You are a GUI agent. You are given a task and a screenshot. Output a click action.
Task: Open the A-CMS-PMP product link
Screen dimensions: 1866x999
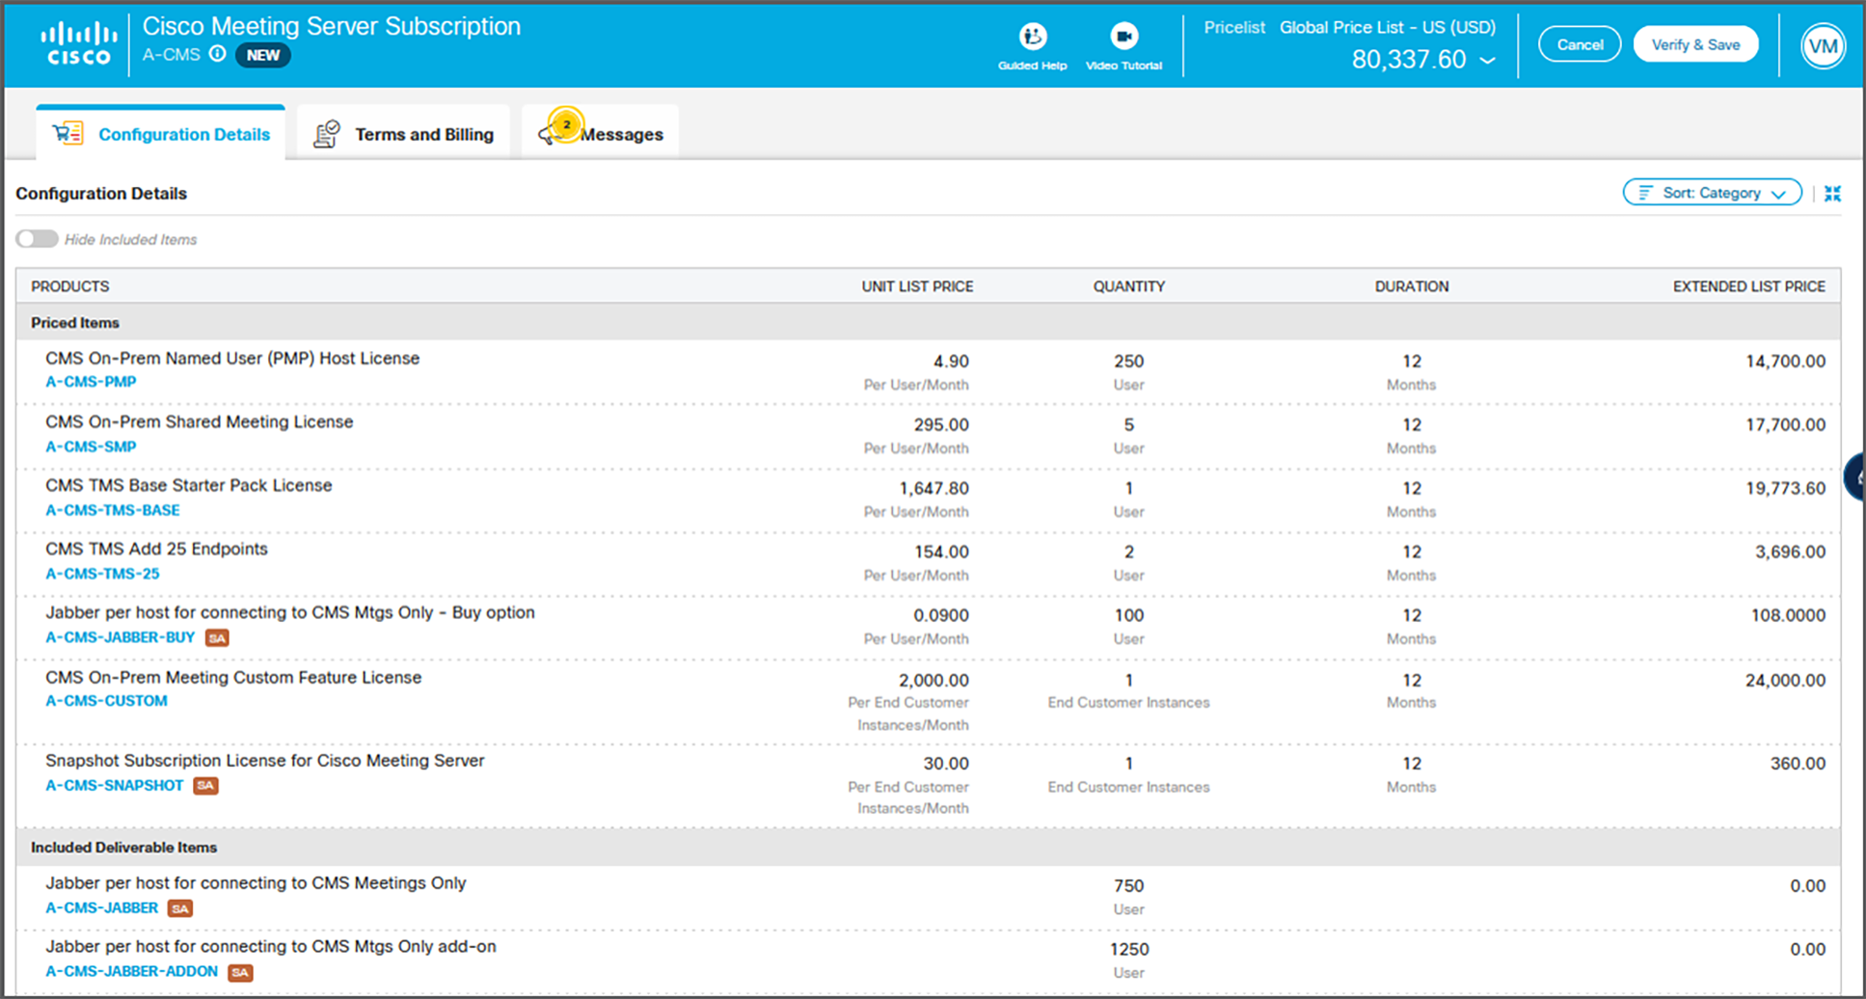click(x=91, y=382)
